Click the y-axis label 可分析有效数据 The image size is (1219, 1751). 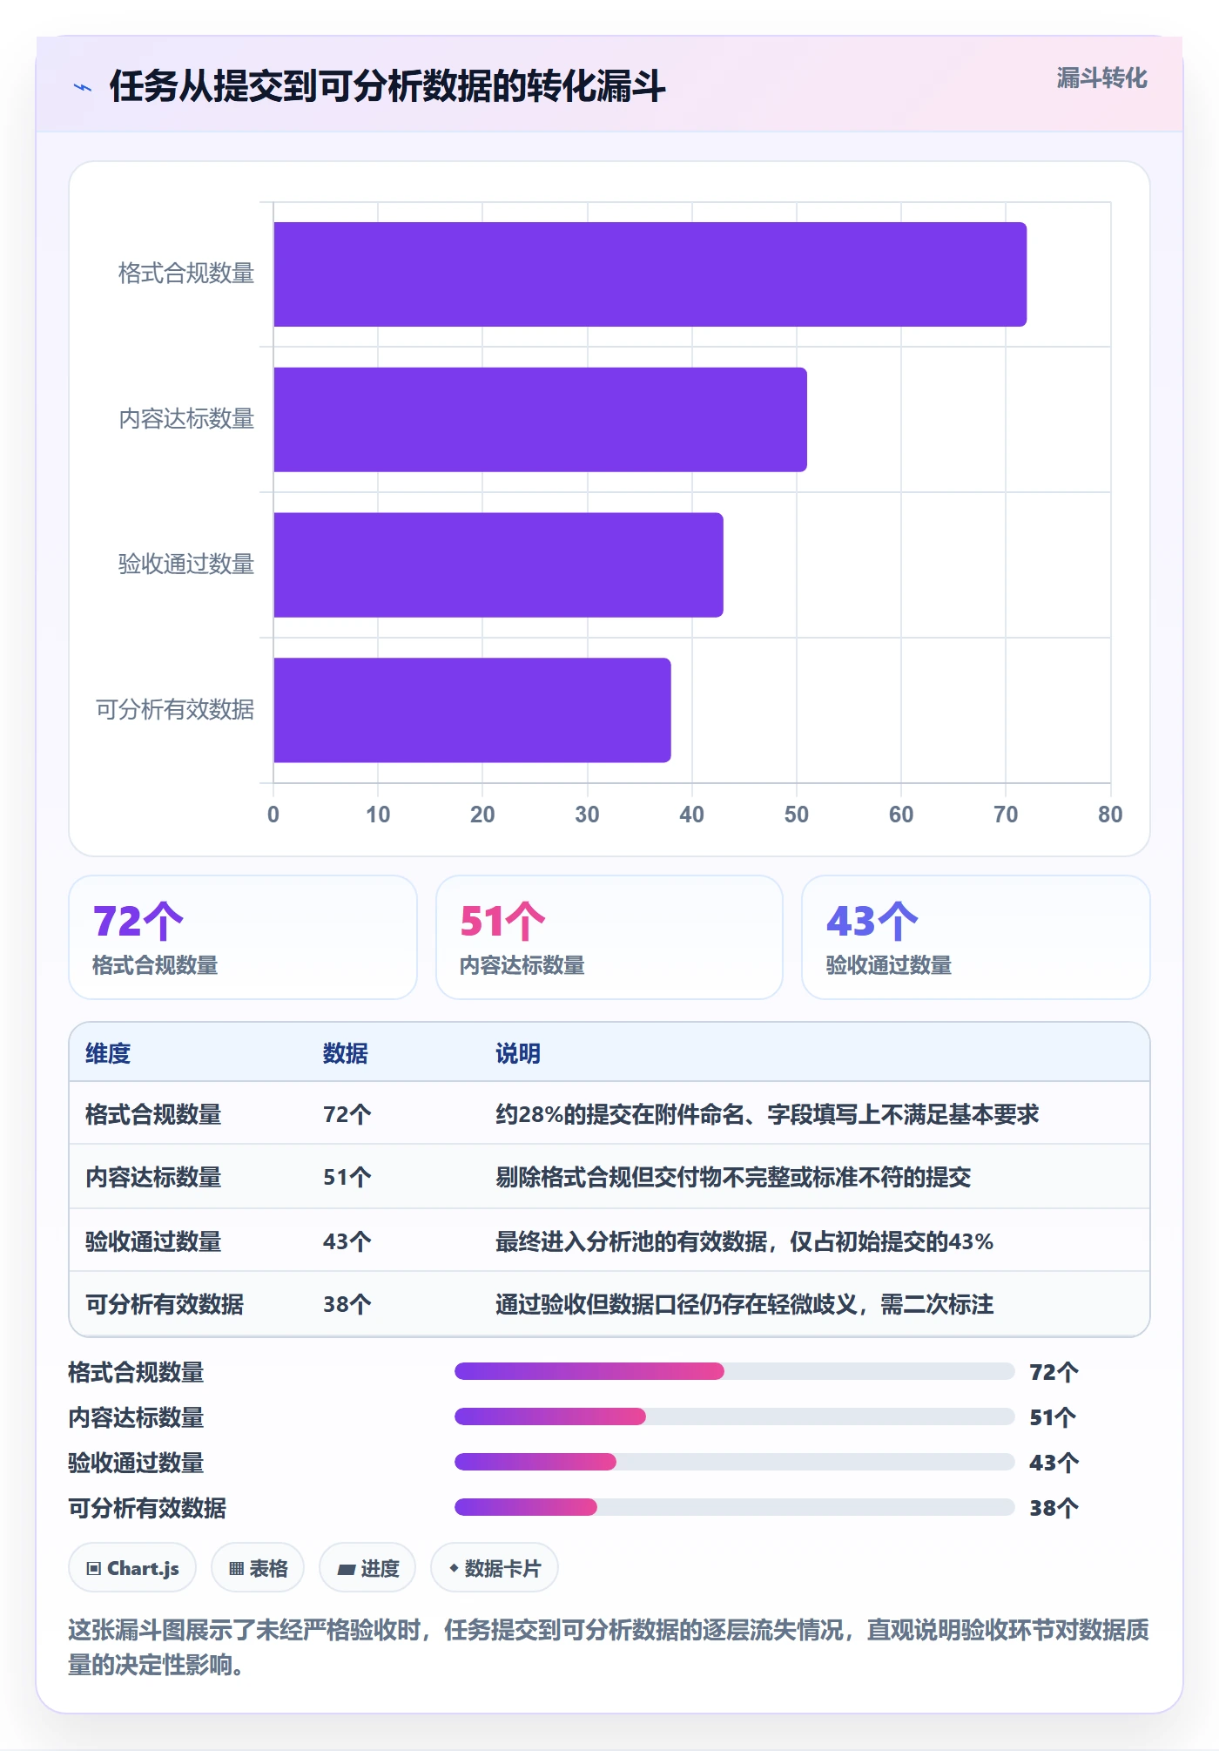click(x=175, y=710)
